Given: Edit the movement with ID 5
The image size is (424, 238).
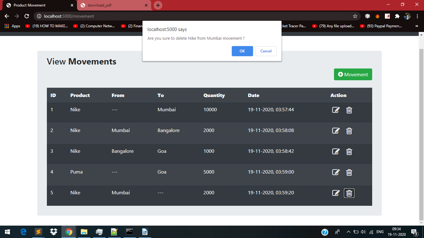Looking at the screenshot, I should [x=336, y=193].
